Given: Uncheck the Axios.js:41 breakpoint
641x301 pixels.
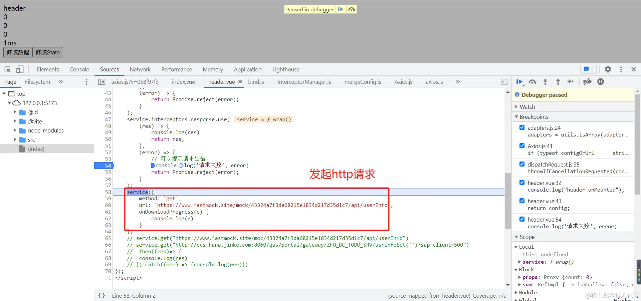Looking at the screenshot, I should point(522,146).
